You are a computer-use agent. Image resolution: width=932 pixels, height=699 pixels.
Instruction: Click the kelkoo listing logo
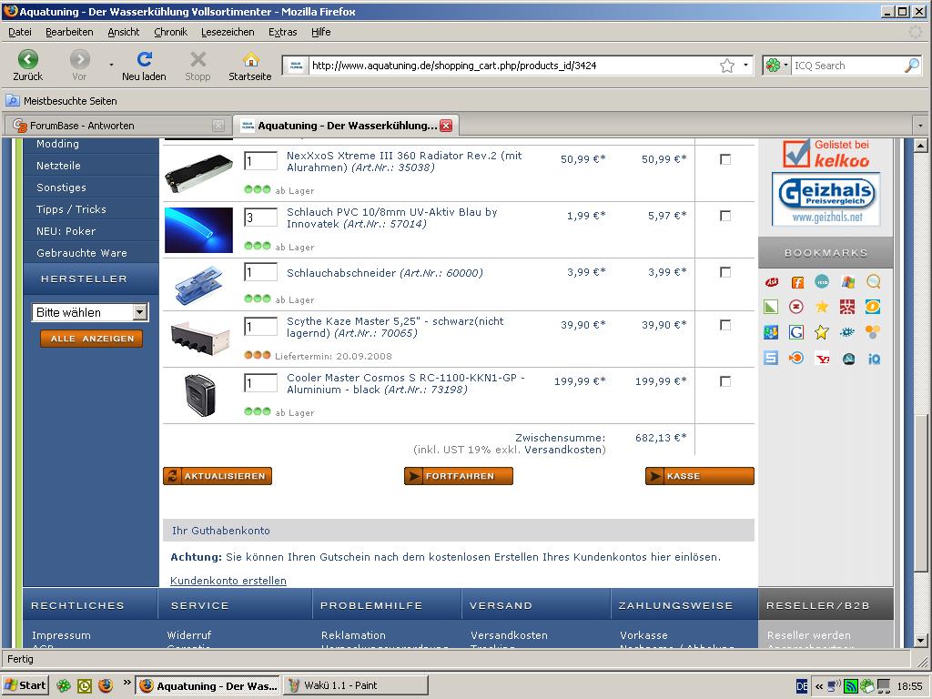(826, 153)
